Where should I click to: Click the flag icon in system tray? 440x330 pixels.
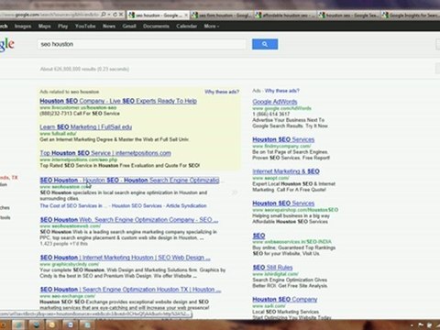[x=421, y=325]
